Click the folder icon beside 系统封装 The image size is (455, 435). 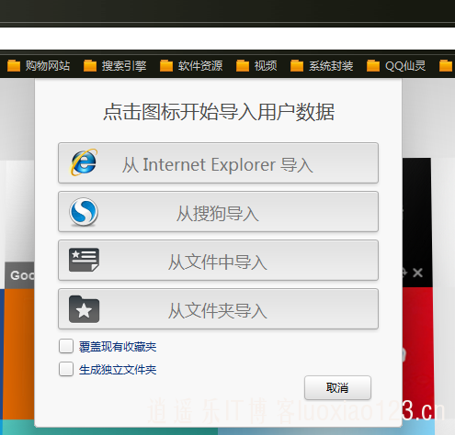coord(297,65)
